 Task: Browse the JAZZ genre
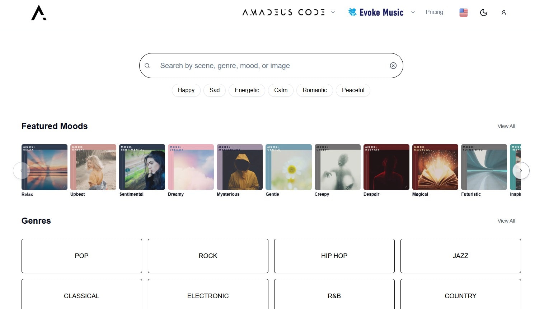pyautogui.click(x=460, y=256)
